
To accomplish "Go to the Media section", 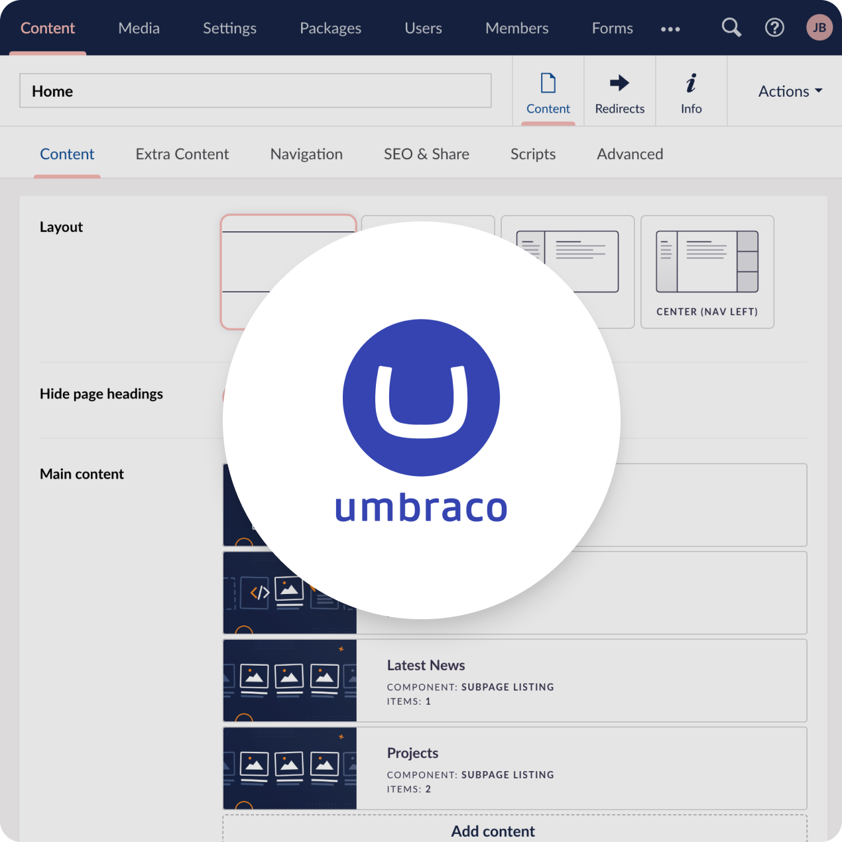I will tap(139, 28).
